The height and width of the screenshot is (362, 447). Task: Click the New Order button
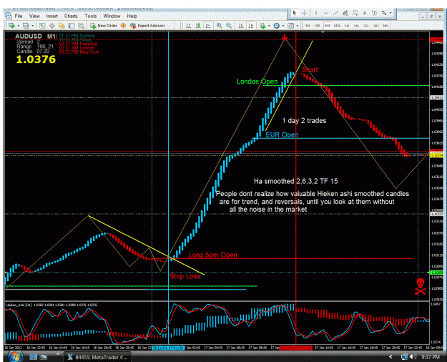[104, 26]
